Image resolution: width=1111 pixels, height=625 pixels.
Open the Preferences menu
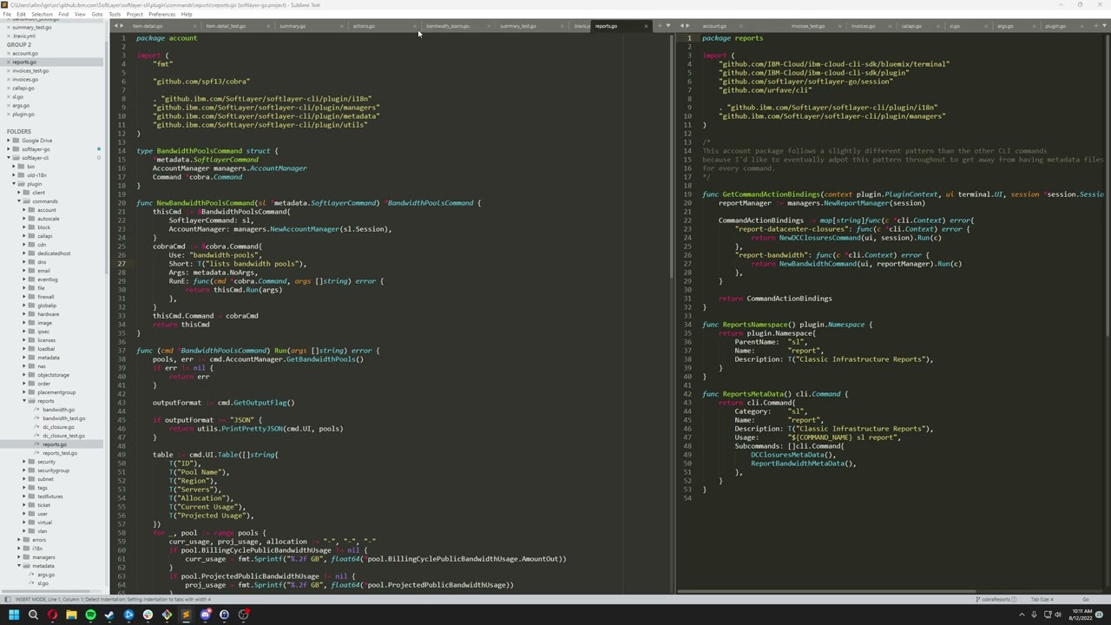161,14
